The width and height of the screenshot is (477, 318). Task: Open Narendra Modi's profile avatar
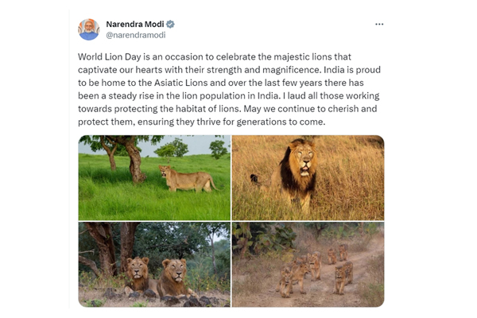88,29
